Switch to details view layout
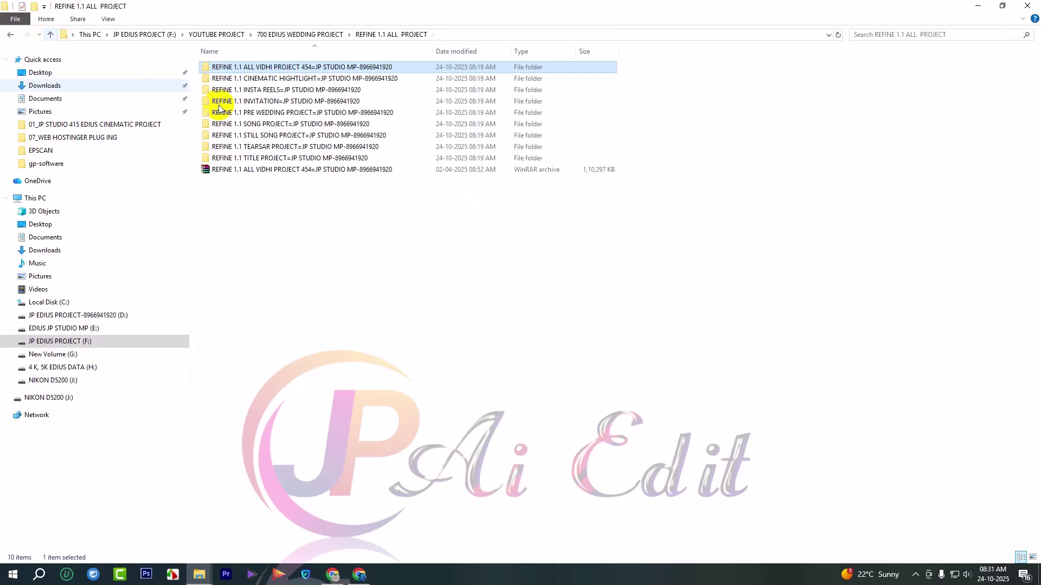This screenshot has width=1041, height=585. pos(1021,557)
